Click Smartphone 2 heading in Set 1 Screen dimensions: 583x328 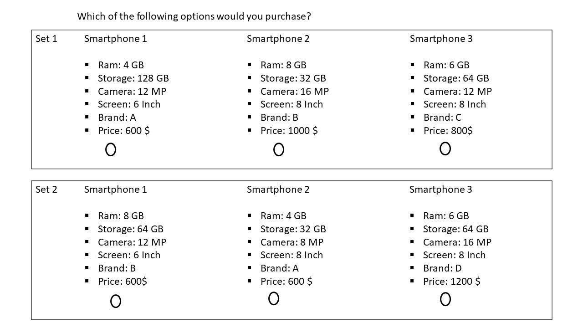[x=278, y=39]
